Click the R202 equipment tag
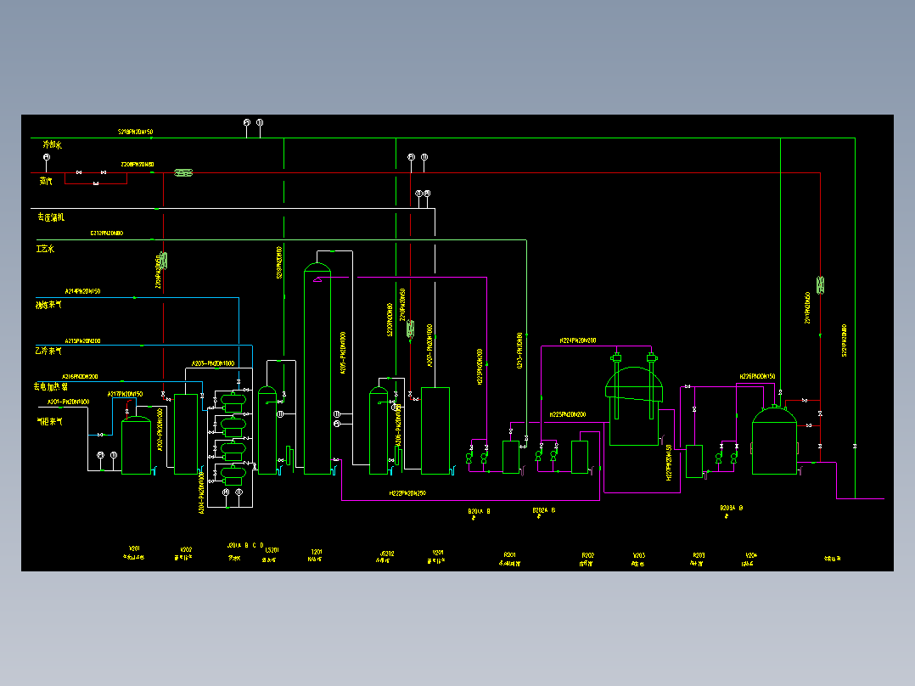Image resolution: width=915 pixels, height=686 pixels. click(x=587, y=555)
